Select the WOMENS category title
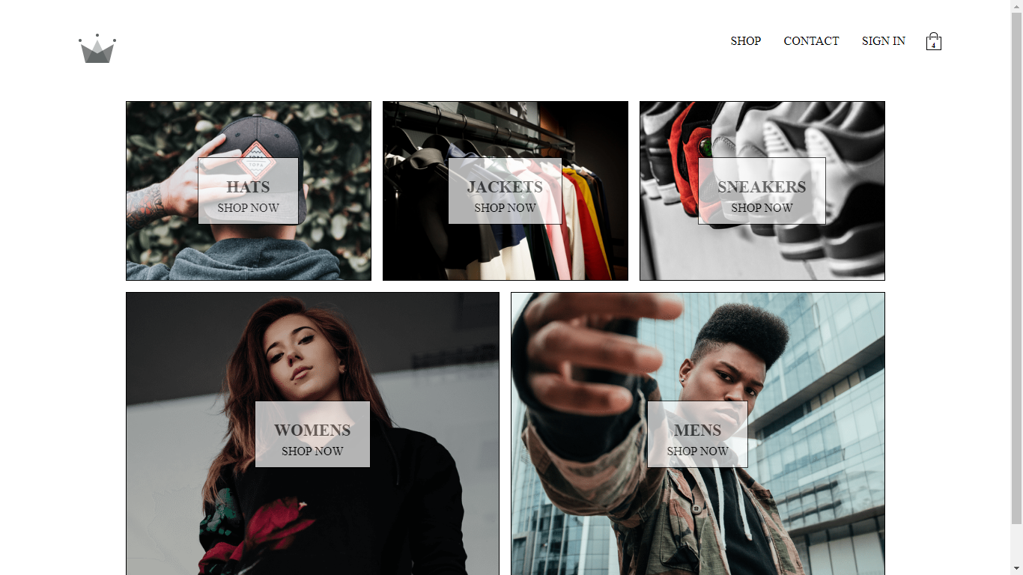This screenshot has height=575, width=1023. point(312,431)
